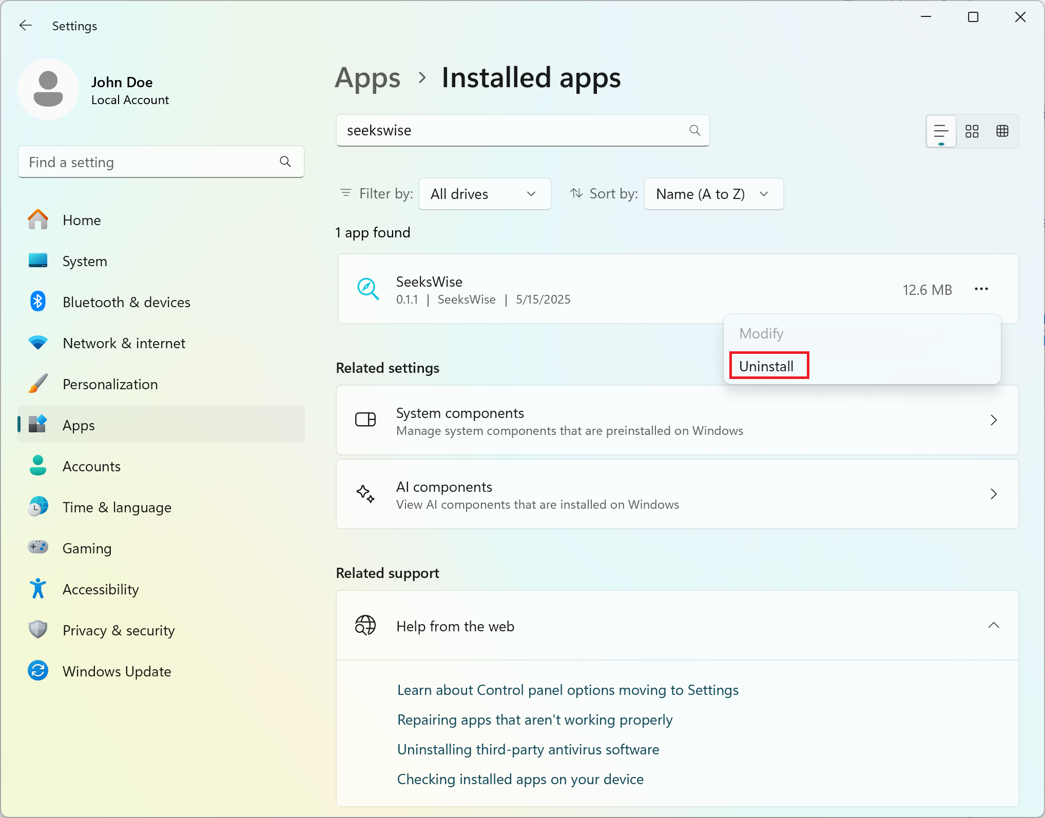Click the Windows Update sync icon
1045x818 pixels.
pyautogui.click(x=38, y=670)
